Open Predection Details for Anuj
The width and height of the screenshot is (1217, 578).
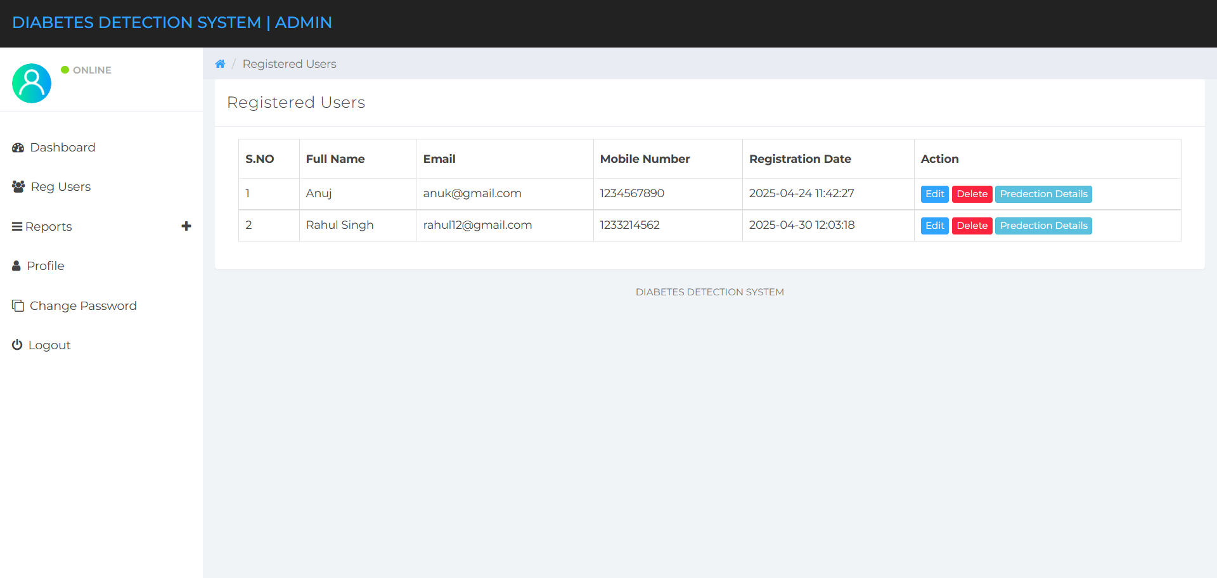click(x=1043, y=194)
